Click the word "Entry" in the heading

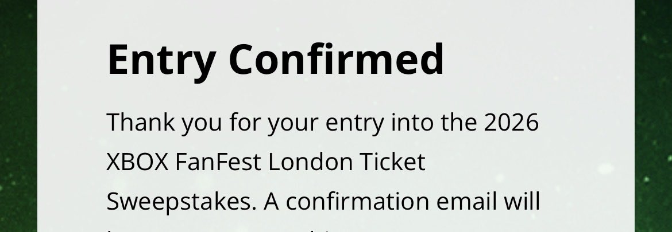(161, 61)
